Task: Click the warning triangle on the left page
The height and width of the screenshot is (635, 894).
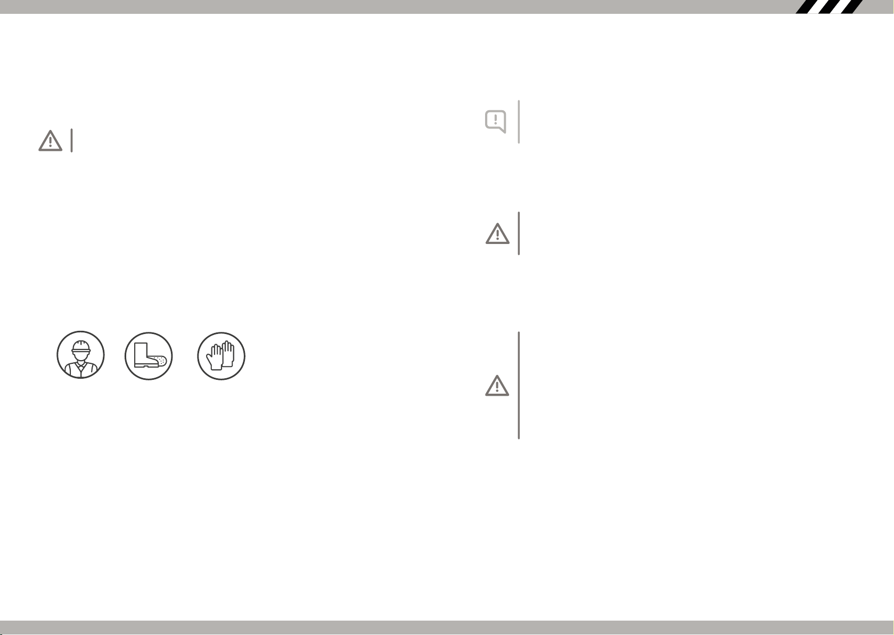Action: pos(50,141)
